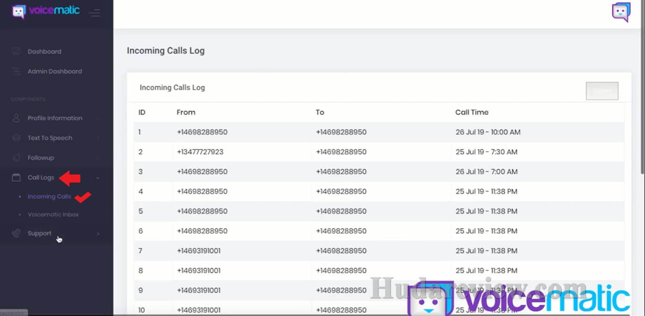
Task: Go to Dashboard in the sidebar
Action: coord(44,51)
